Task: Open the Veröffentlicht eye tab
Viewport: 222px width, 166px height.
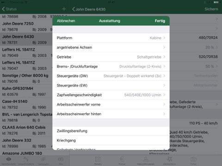Action: coord(9,160)
